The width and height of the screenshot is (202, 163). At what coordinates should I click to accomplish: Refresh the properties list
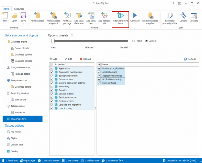190,59
